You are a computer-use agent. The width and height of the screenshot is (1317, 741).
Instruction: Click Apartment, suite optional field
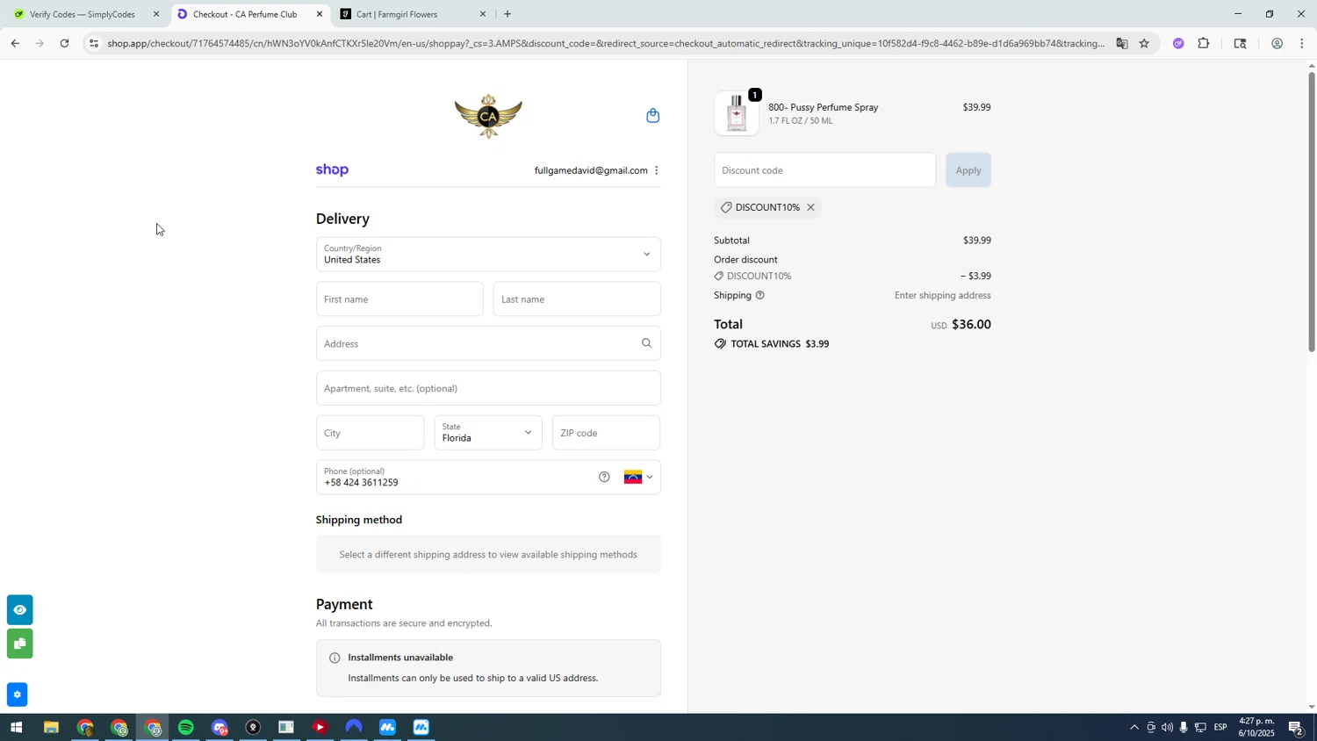pos(488,388)
